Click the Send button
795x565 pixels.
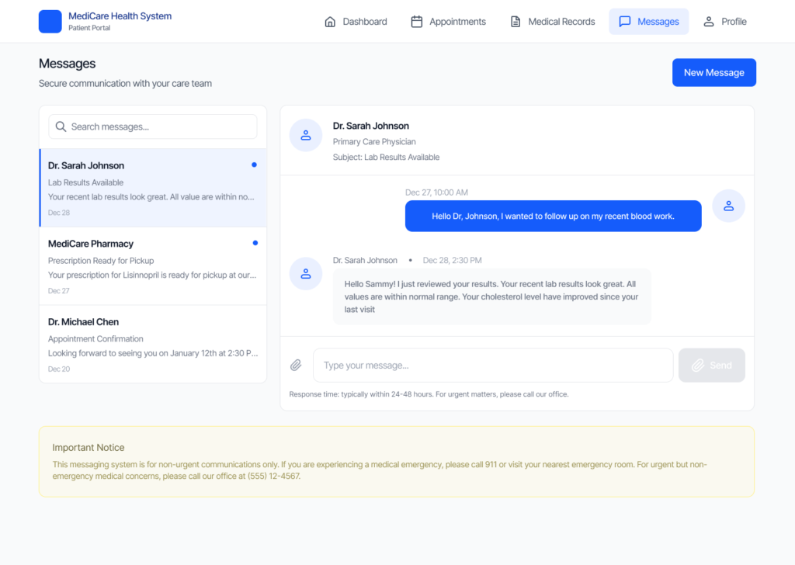(x=711, y=365)
